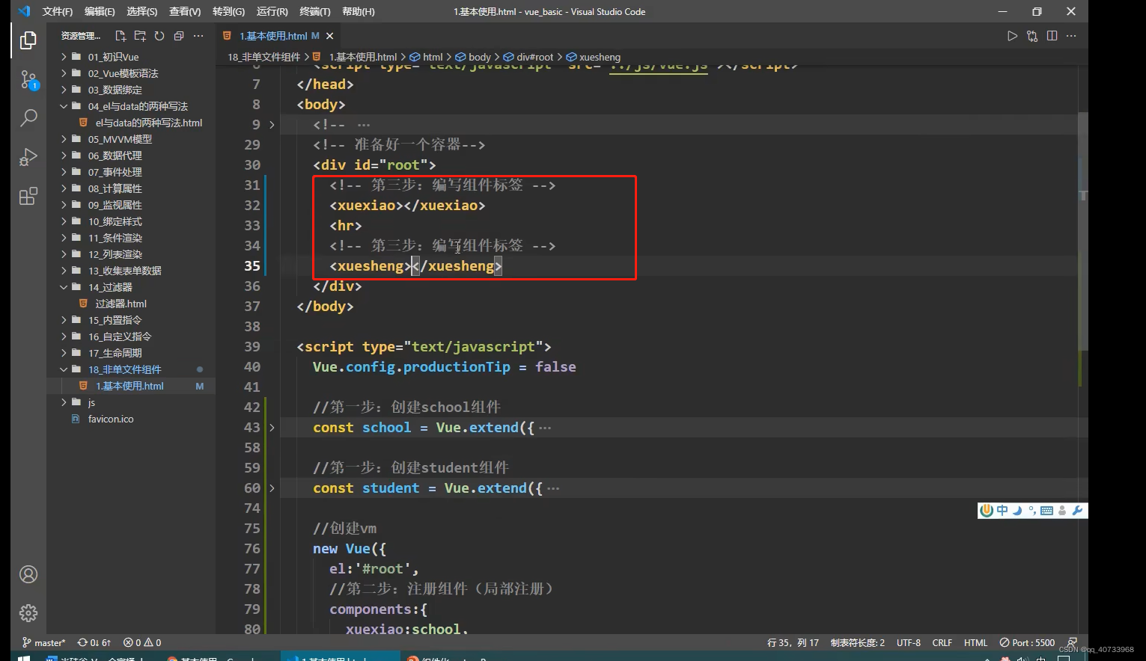The image size is (1146, 661).
Task: Click the body breadcrumb item
Action: point(474,57)
